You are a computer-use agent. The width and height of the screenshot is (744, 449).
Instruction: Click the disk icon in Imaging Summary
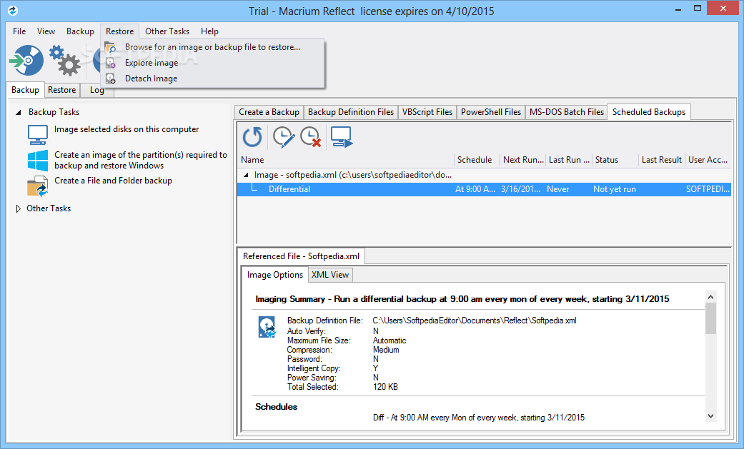click(x=267, y=327)
